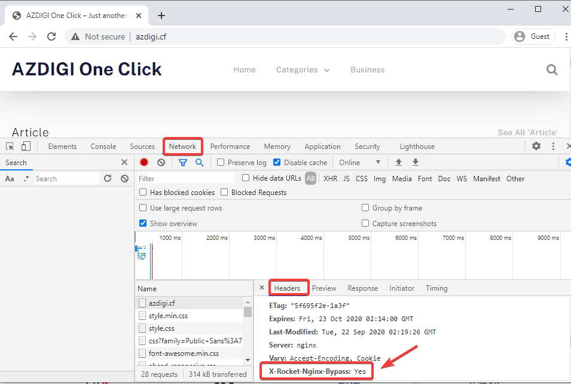
Task: Open the Guest profile menu
Action: pyautogui.click(x=532, y=36)
